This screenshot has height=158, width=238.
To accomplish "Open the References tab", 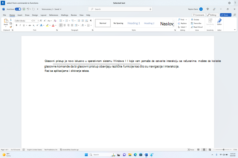I will (x=54, y=15).
